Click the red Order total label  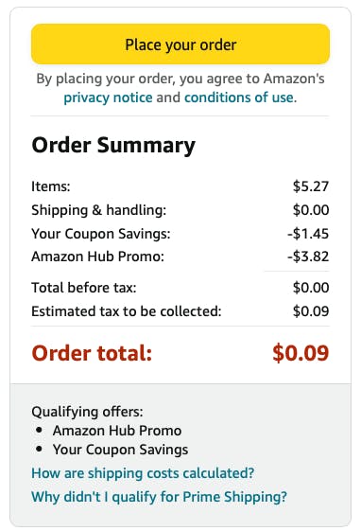pyautogui.click(x=92, y=353)
